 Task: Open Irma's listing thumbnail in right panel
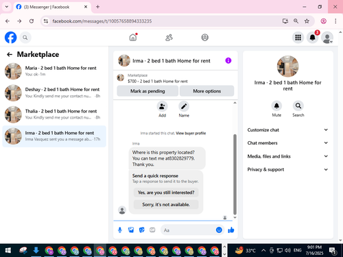click(287, 66)
